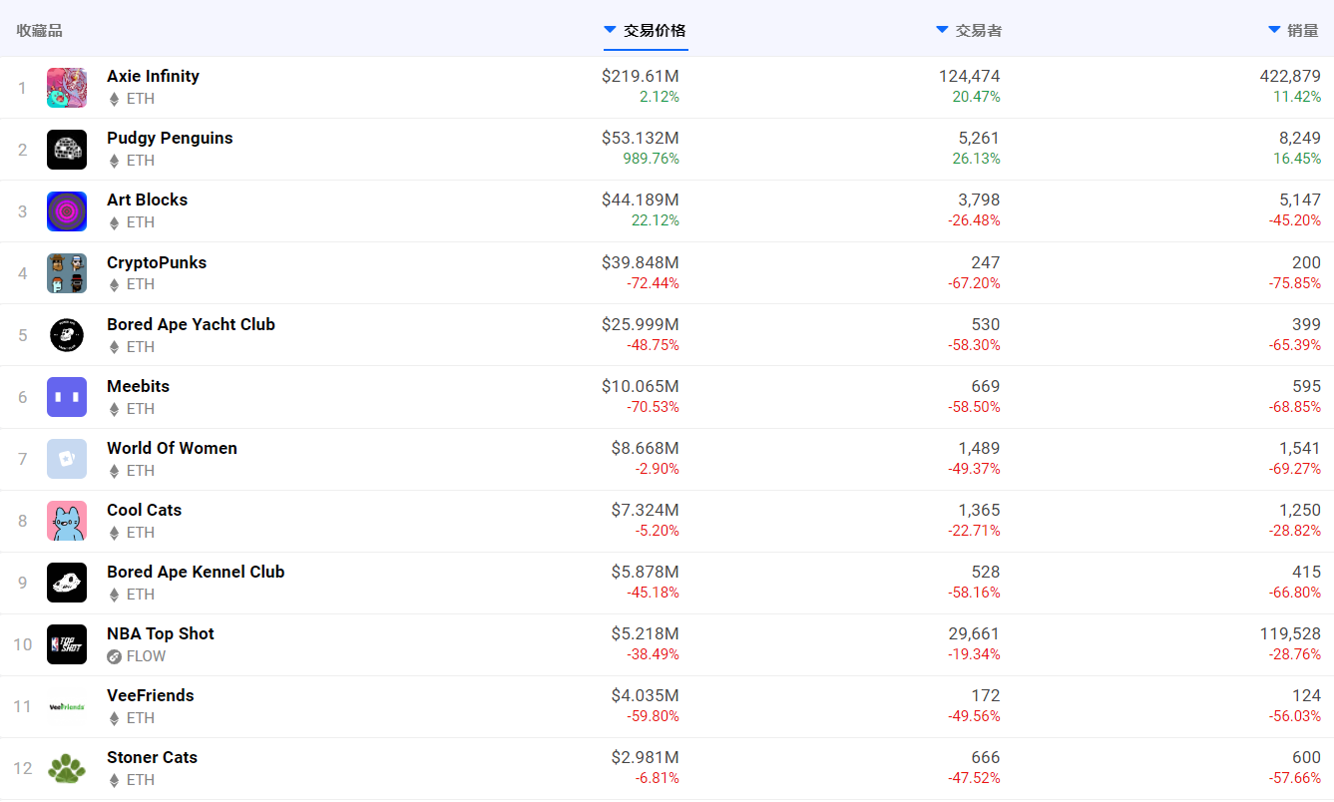Open the Bored Ape Yacht Club link
This screenshot has width=1334, height=802.
(191, 324)
